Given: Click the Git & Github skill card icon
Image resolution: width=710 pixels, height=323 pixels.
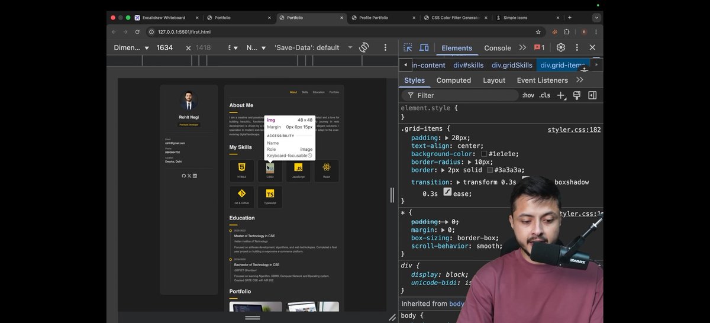Looking at the screenshot, I should [x=241, y=193].
